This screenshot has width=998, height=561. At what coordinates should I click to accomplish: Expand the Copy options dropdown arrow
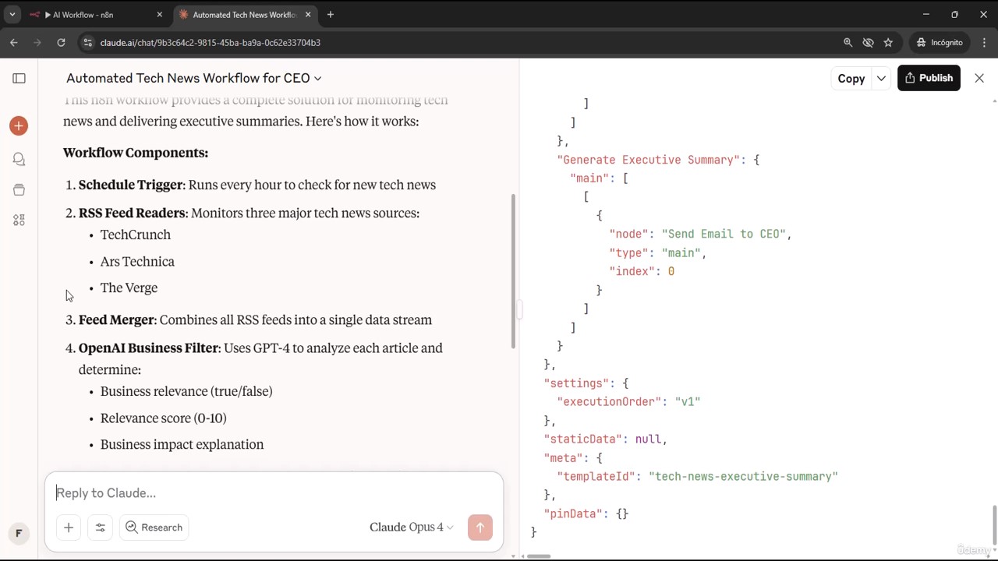(881, 78)
